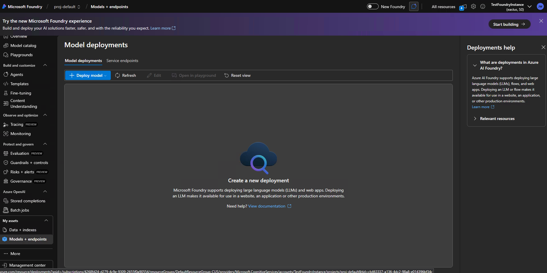
Task: Switch to the Service endpoints tab
Action: 122,61
